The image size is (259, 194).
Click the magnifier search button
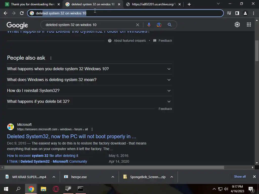(x=170, y=25)
